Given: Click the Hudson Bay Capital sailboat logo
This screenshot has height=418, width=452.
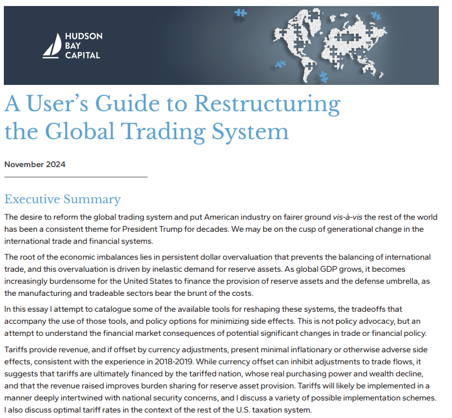Looking at the screenshot, I should tap(52, 45).
